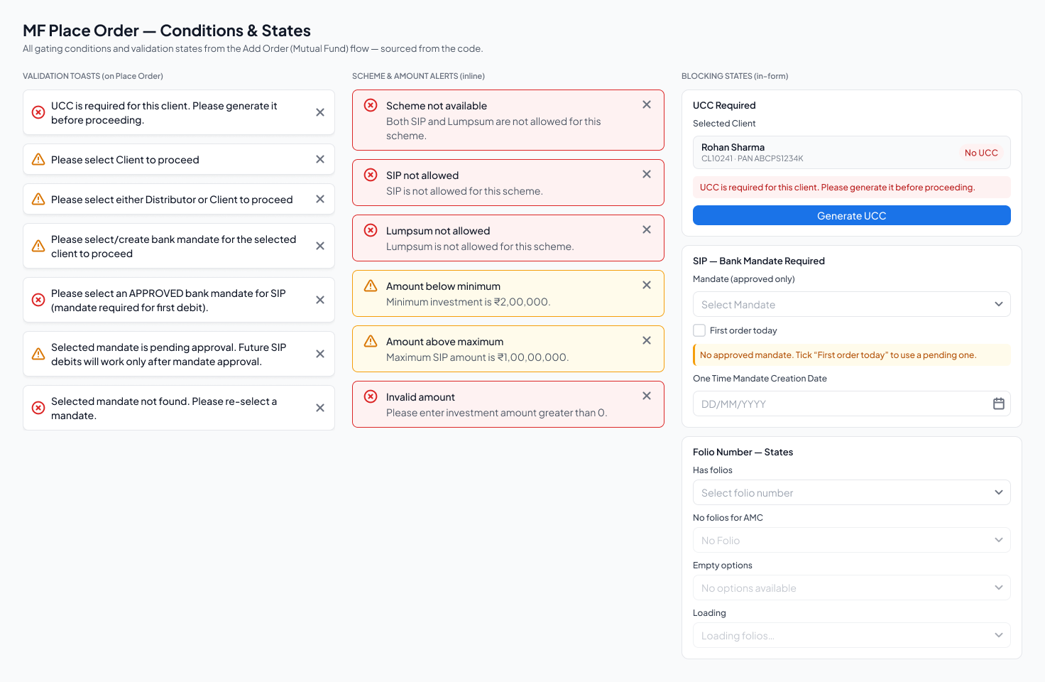Expand the 'No options available' dropdown
1045x682 pixels.
852,588
